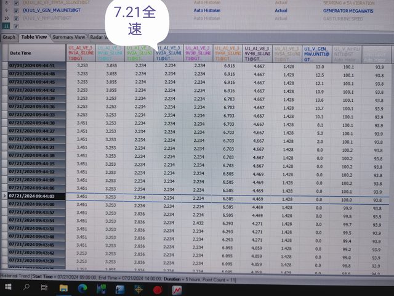Select the Table View tab

pyautogui.click(x=34, y=37)
